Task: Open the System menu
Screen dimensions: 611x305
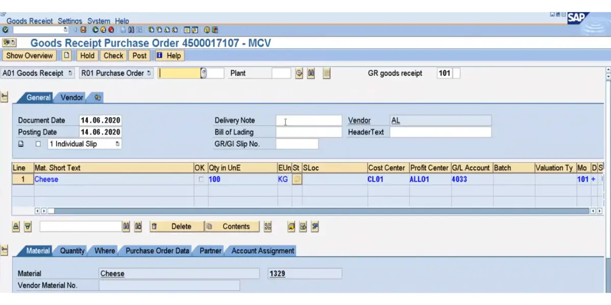Action: (x=99, y=21)
